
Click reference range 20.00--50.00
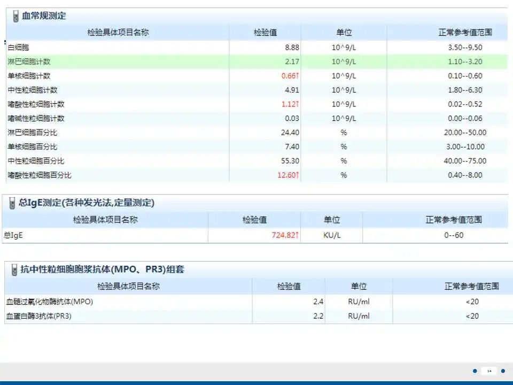465,133
